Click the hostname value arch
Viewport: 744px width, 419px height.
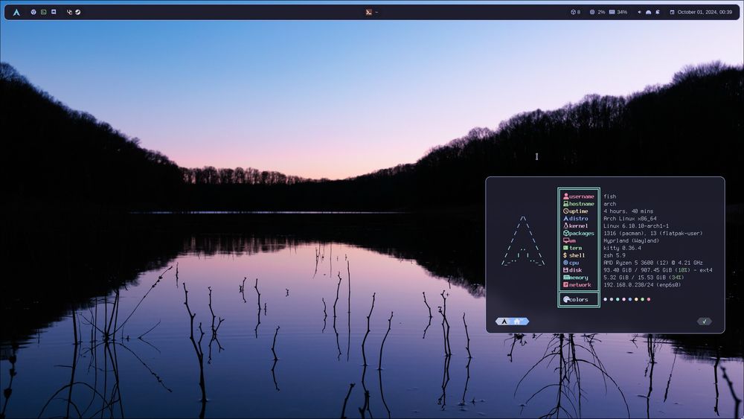pyautogui.click(x=610, y=204)
